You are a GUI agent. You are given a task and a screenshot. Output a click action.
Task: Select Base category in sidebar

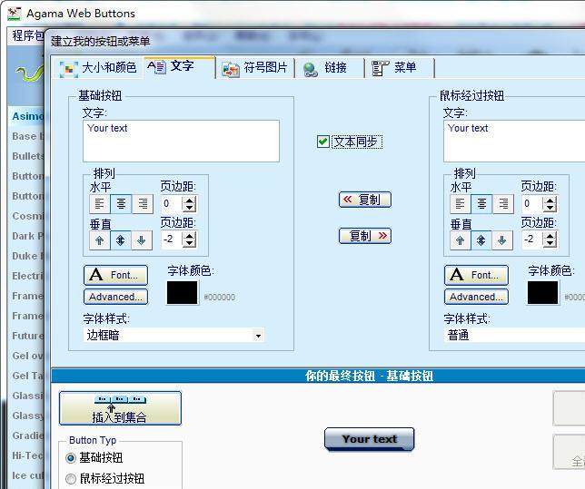point(27,136)
